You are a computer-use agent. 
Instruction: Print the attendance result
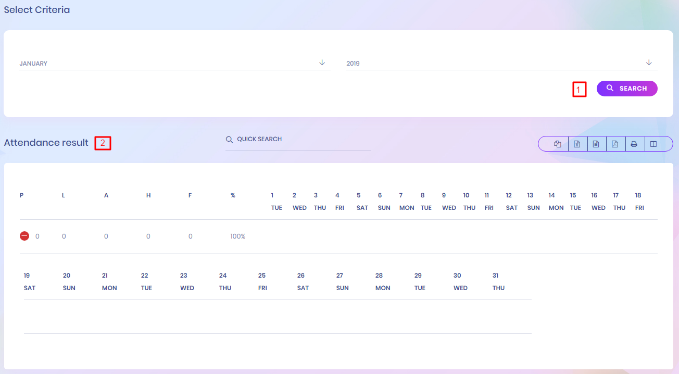(x=634, y=144)
